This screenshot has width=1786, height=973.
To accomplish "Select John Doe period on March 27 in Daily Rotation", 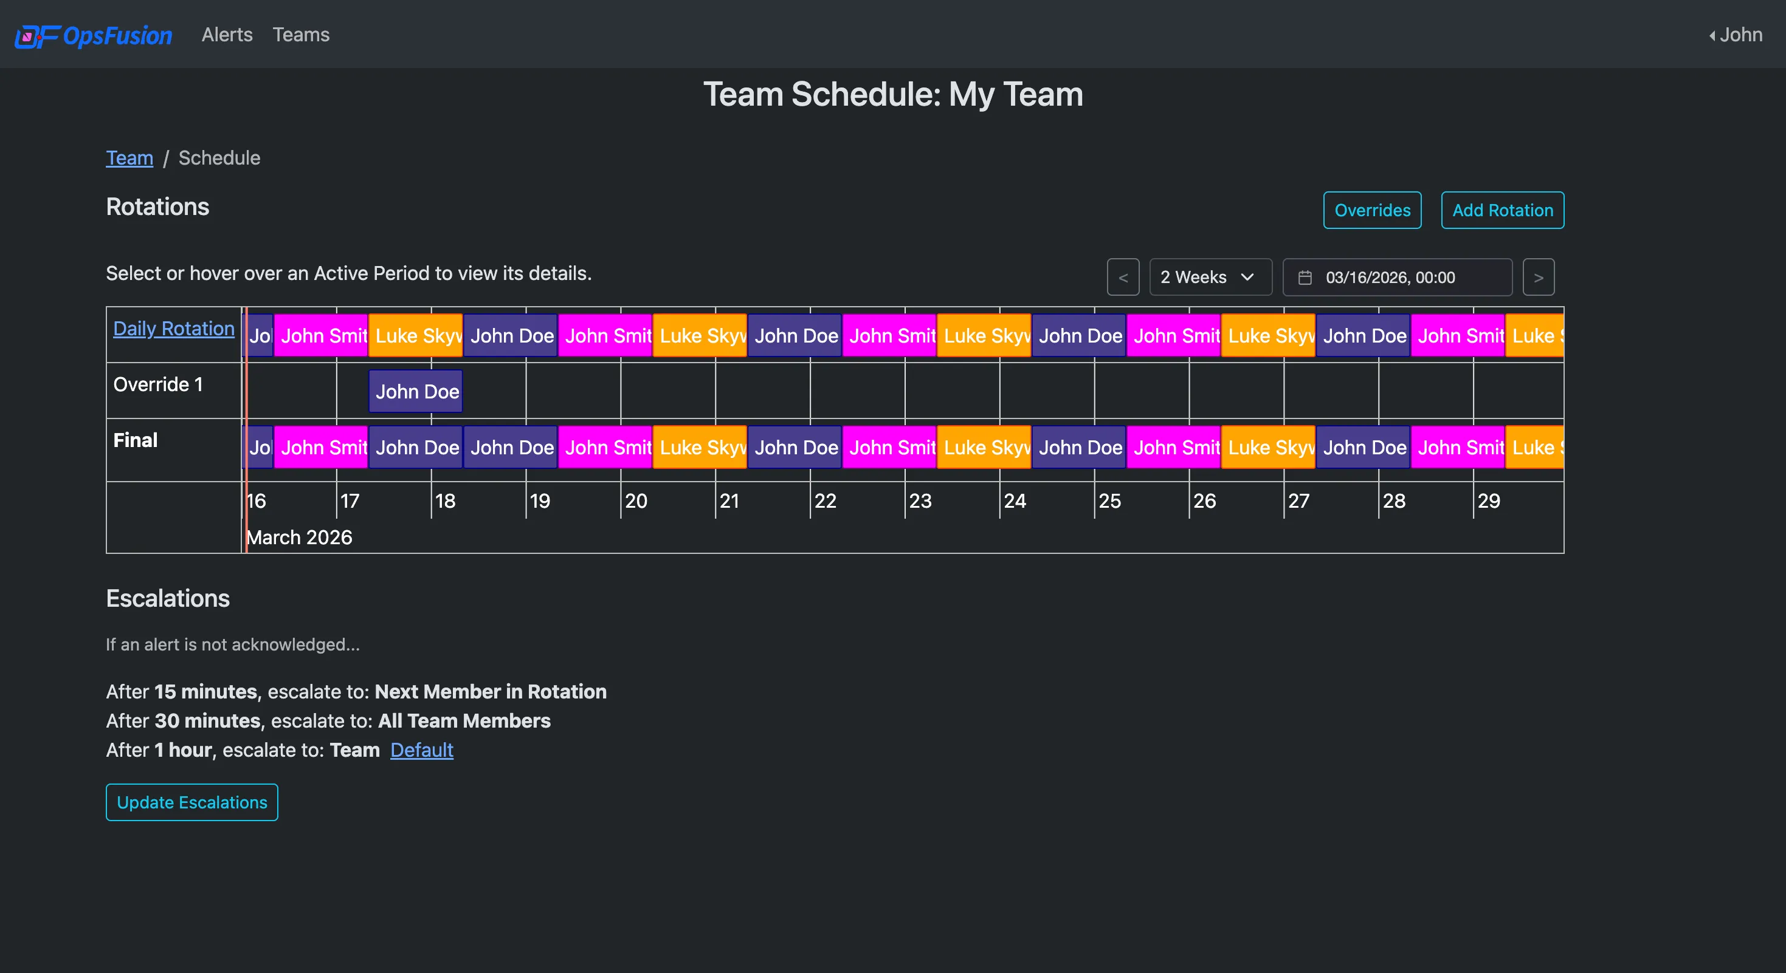I will [x=1363, y=336].
